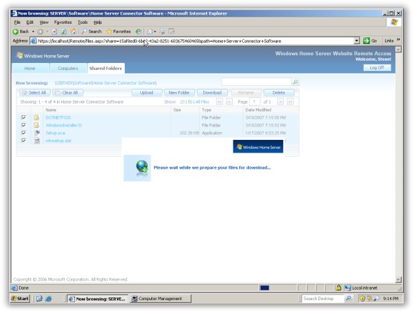This screenshot has width=413, height=312.
Task: Open the Help menu
Action: 97,22
